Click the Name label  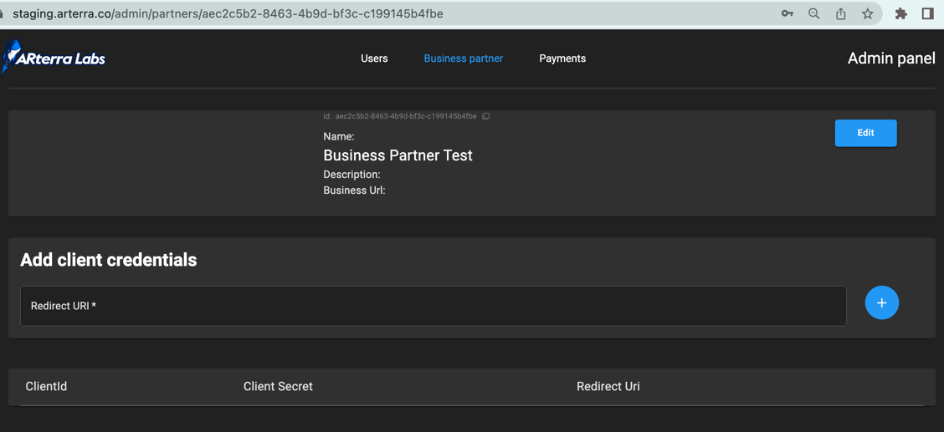(339, 137)
